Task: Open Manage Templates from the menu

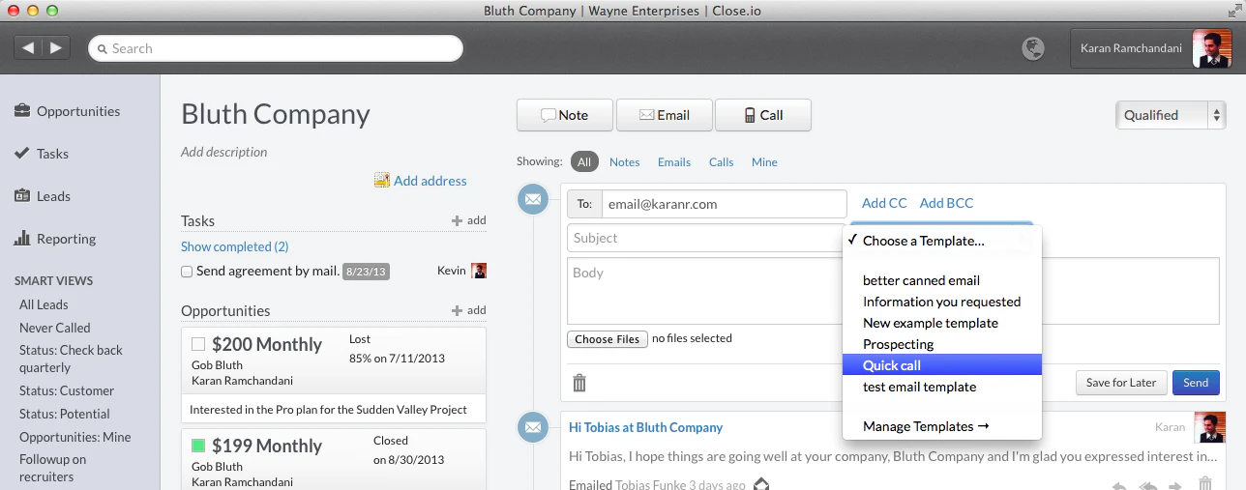Action: pyautogui.click(x=942, y=426)
